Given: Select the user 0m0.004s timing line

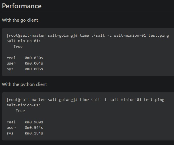Looking at the screenshot, I should (25, 63).
